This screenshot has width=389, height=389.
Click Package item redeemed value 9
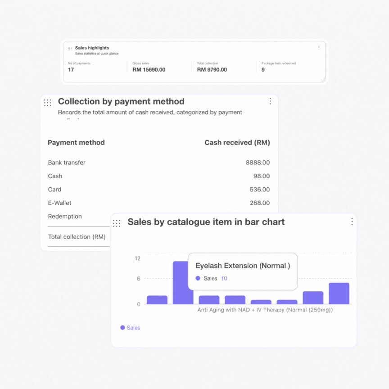click(x=263, y=70)
